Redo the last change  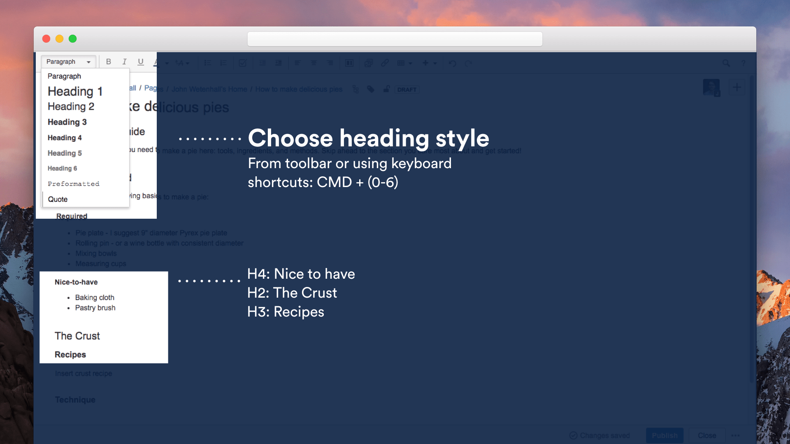(x=469, y=63)
